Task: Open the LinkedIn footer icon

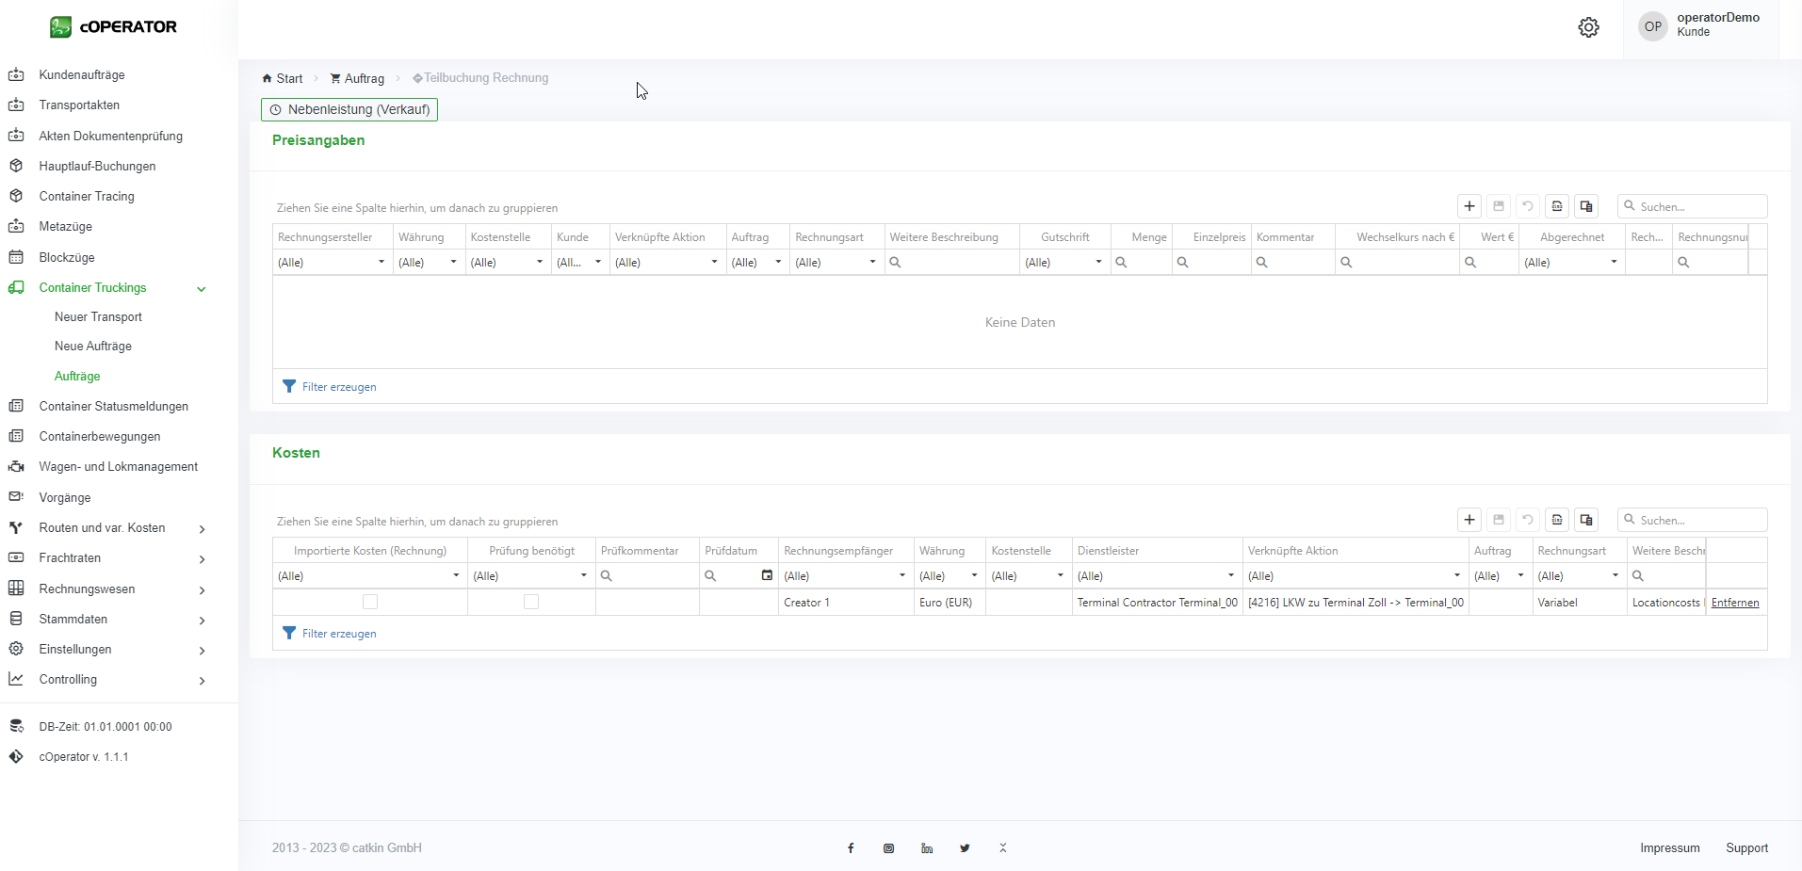Action: (927, 848)
